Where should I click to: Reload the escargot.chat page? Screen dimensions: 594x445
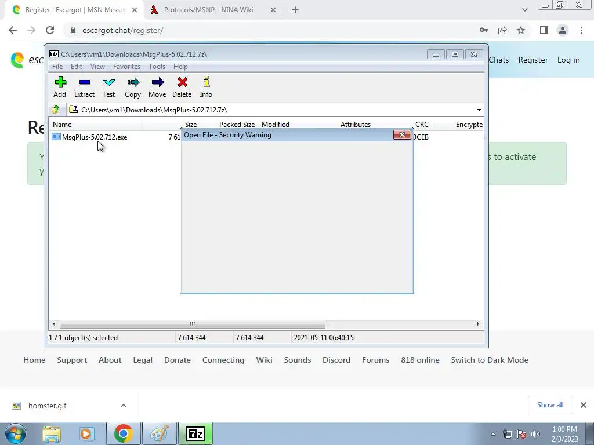click(x=50, y=30)
